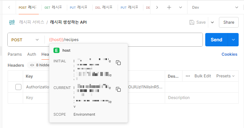Save the request with the Save button

point(198,22)
